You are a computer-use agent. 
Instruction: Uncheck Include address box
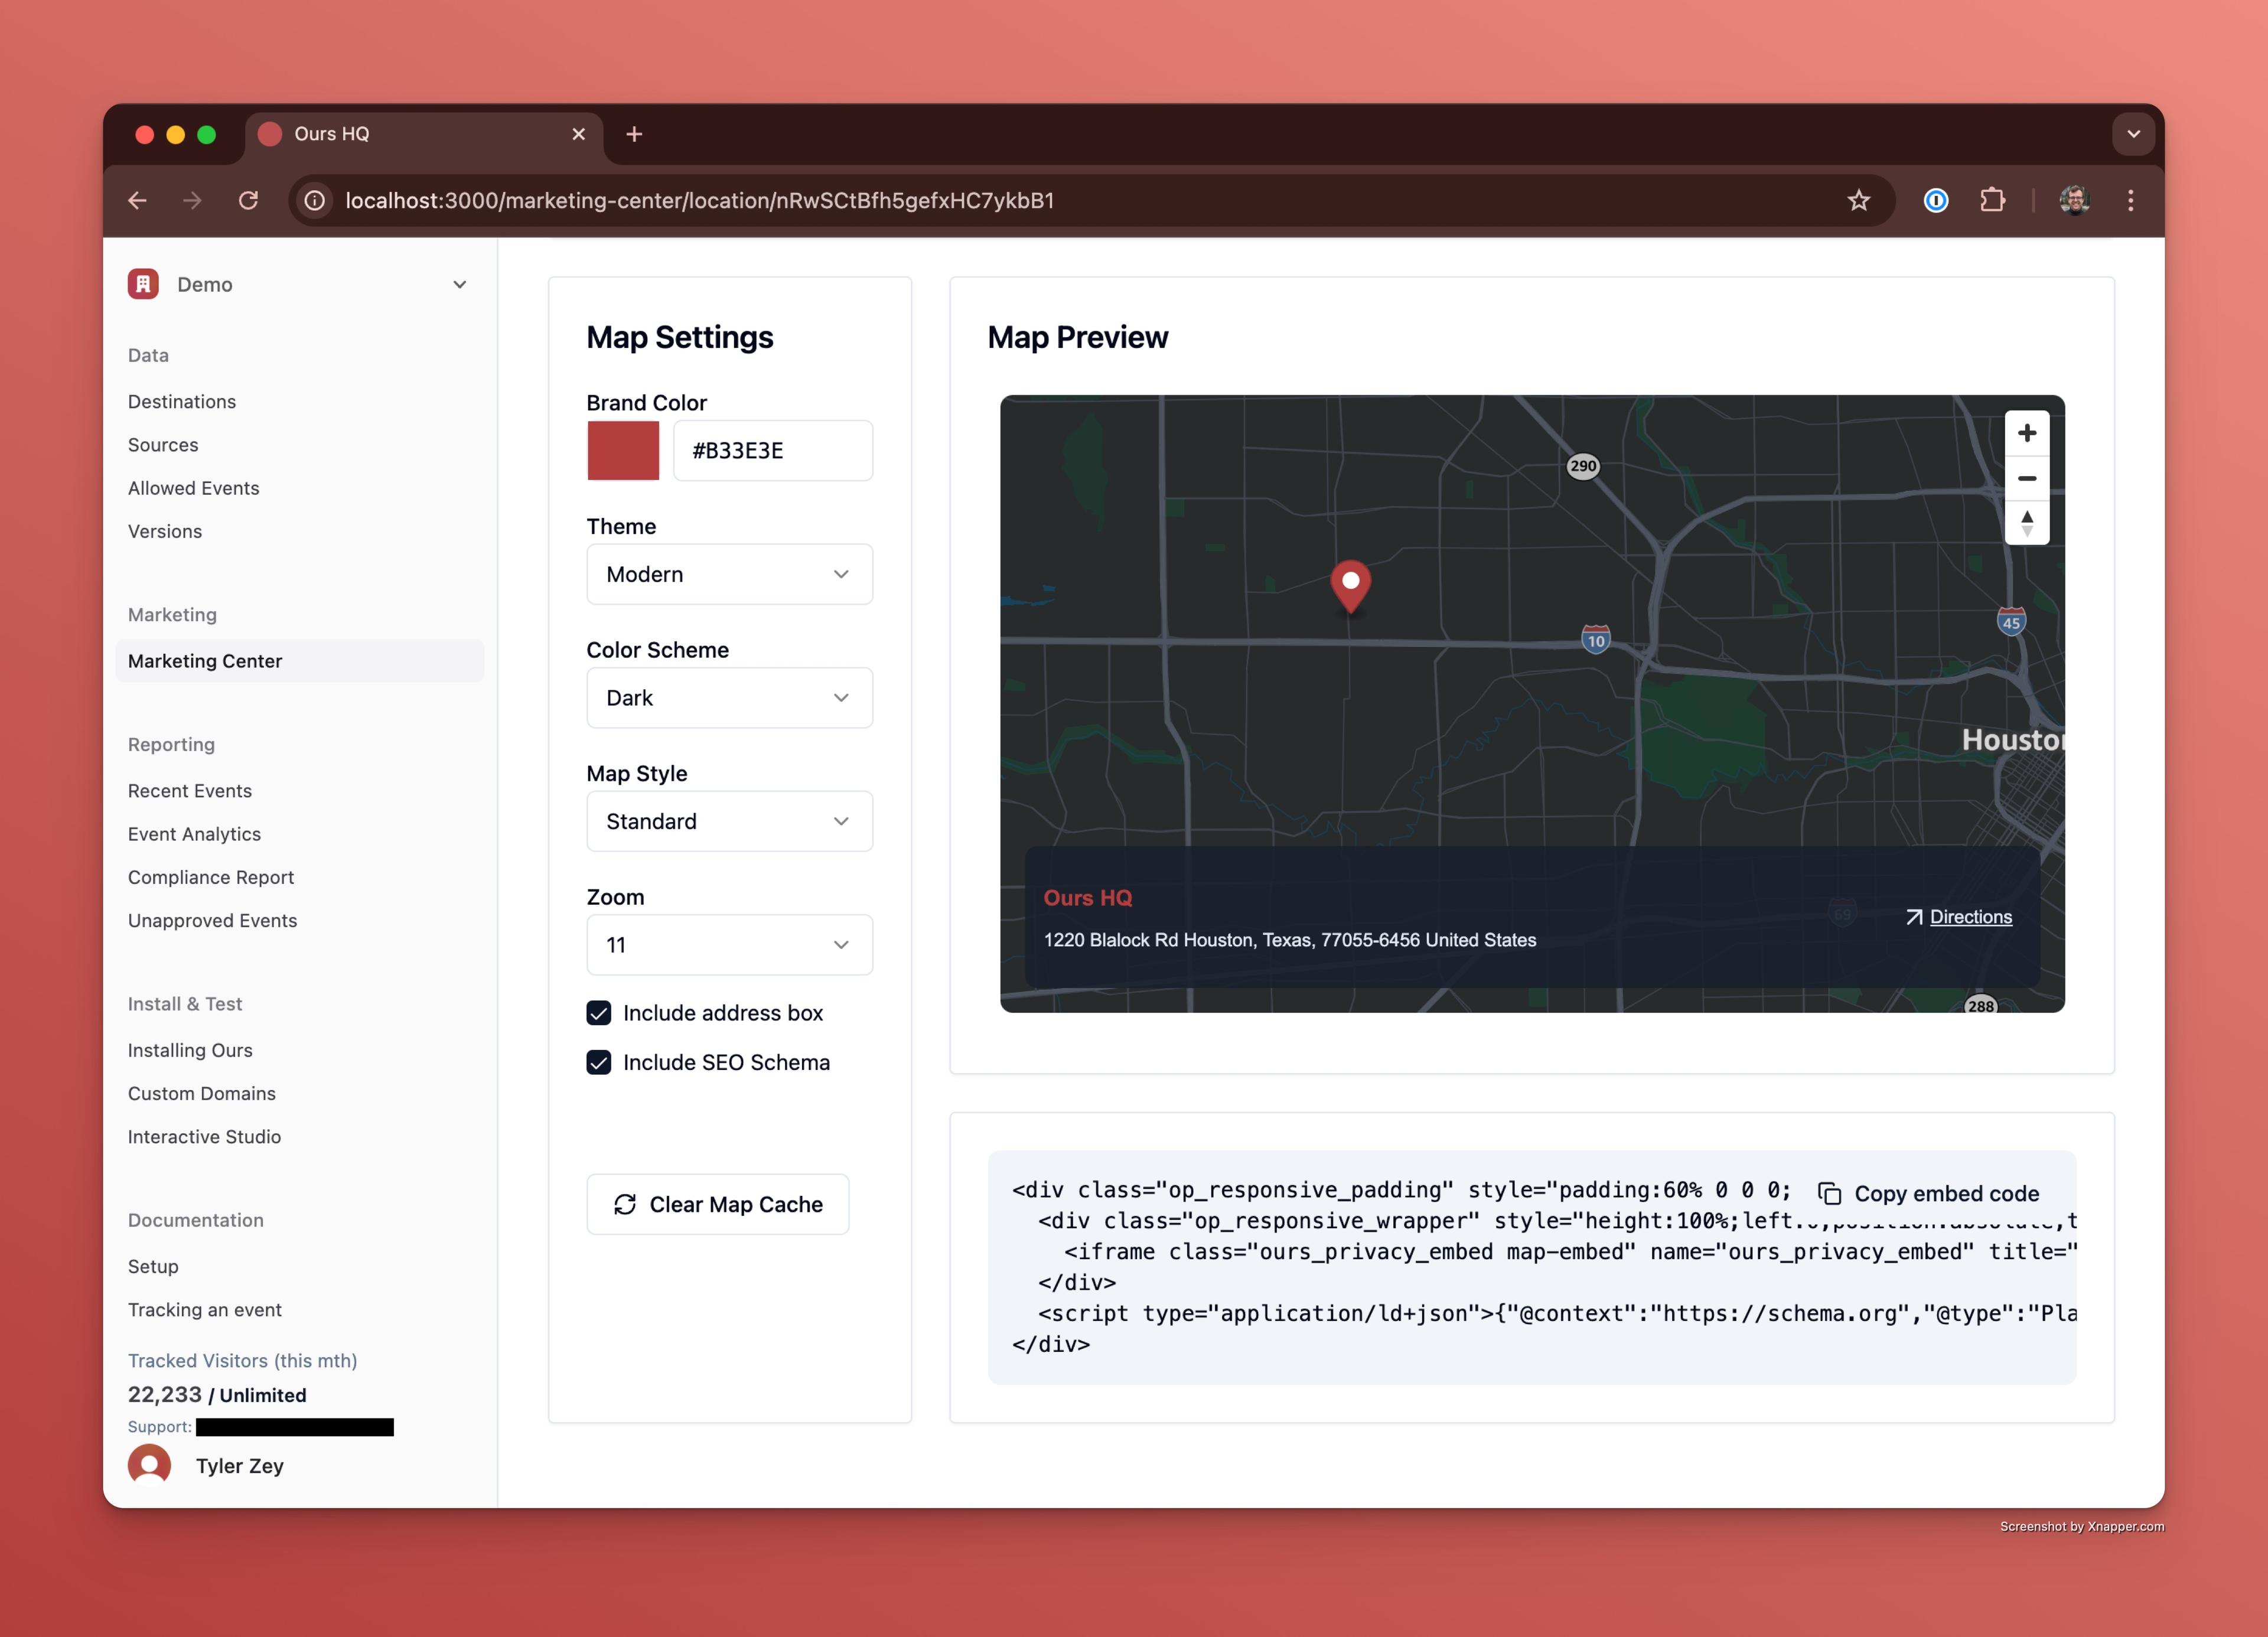click(x=599, y=1013)
